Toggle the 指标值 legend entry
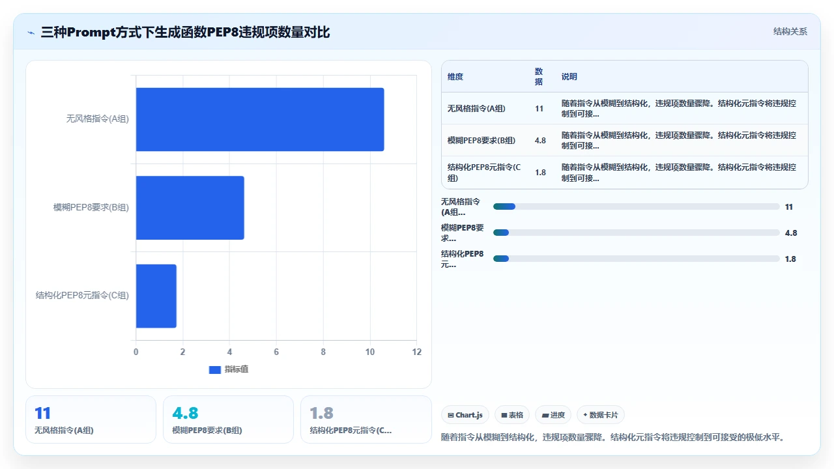The image size is (834, 469). coord(229,369)
